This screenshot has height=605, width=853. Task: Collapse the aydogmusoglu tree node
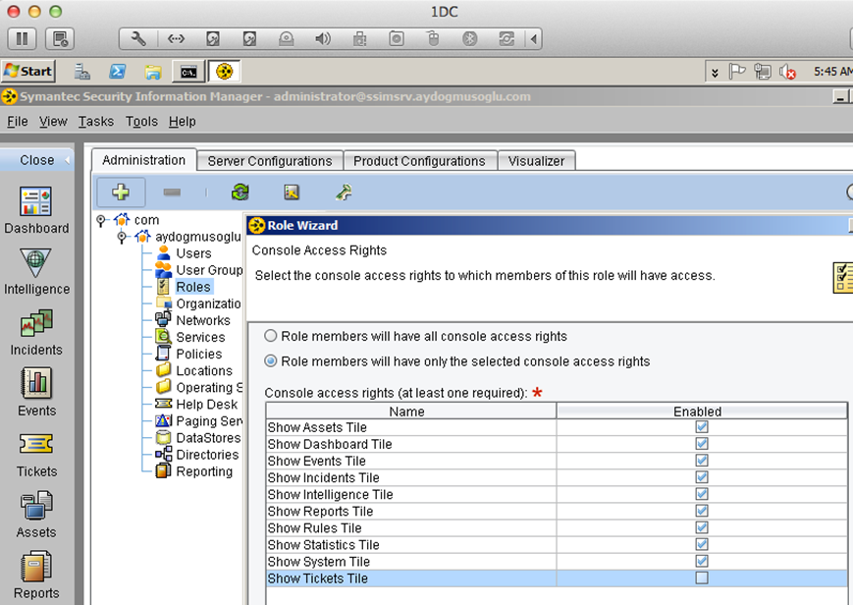122,237
